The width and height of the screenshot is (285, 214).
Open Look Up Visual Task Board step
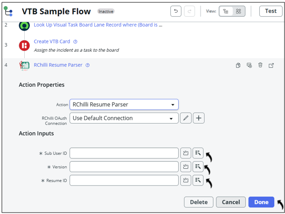click(x=98, y=25)
